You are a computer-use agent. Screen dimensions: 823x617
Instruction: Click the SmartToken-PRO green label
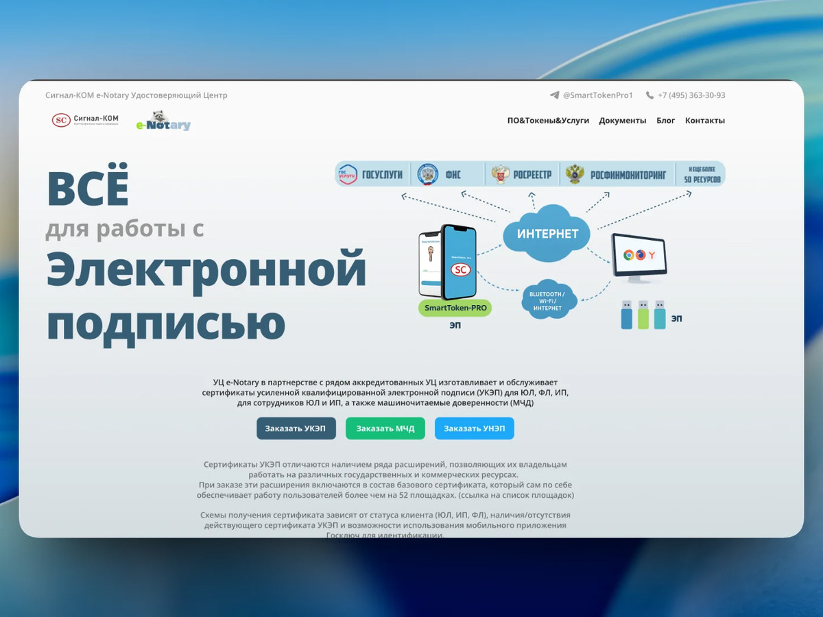click(x=455, y=308)
